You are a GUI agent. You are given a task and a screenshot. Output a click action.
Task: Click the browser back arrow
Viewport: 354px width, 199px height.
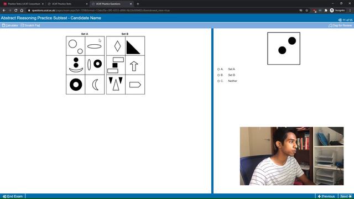coord(4,11)
